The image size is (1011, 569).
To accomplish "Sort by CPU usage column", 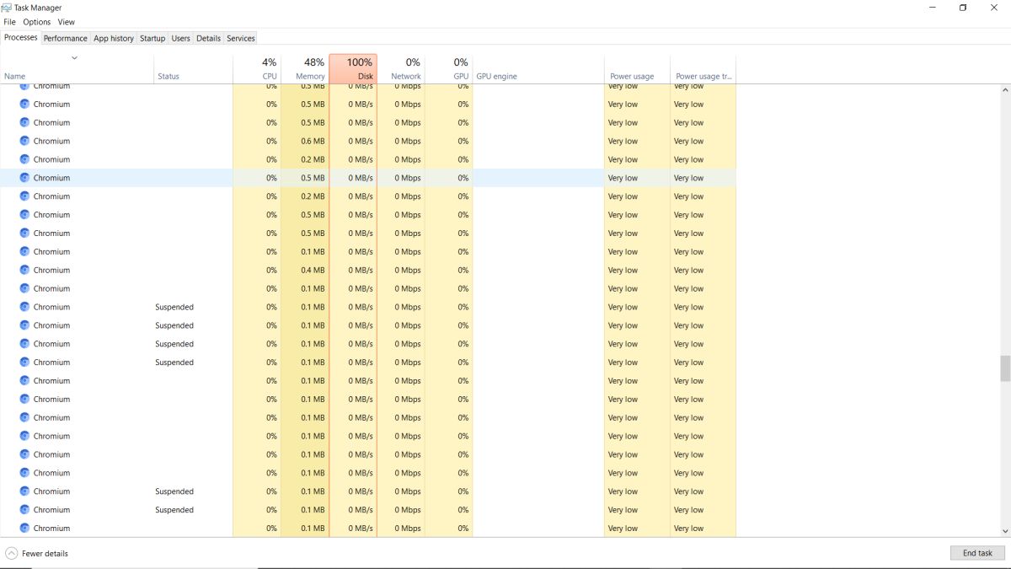I will pos(256,69).
